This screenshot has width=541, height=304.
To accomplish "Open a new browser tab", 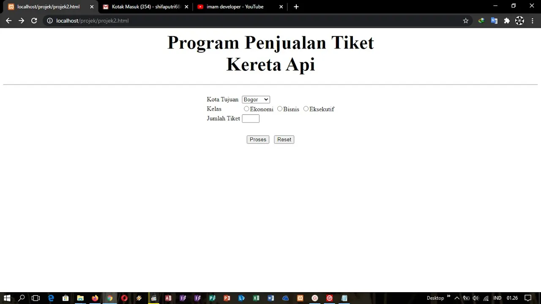I will [x=296, y=7].
